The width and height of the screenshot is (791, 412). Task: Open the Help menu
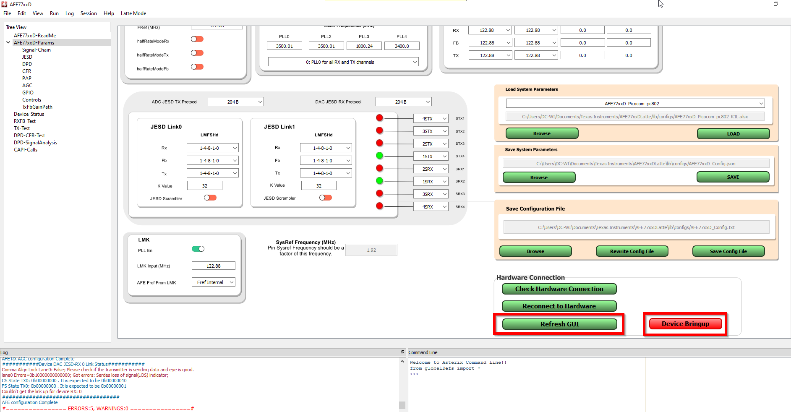point(109,13)
